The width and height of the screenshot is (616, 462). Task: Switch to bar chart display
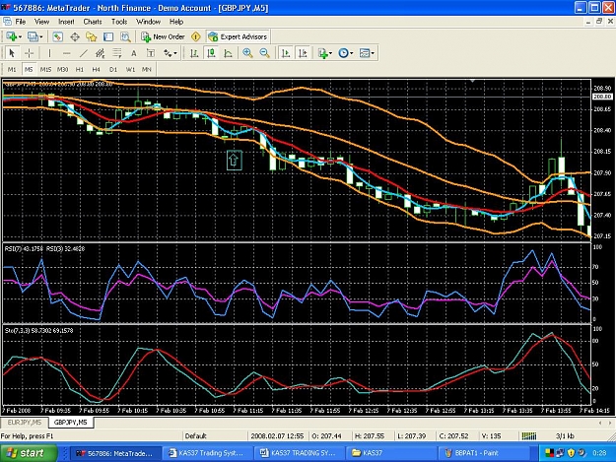pyautogui.click(x=194, y=53)
